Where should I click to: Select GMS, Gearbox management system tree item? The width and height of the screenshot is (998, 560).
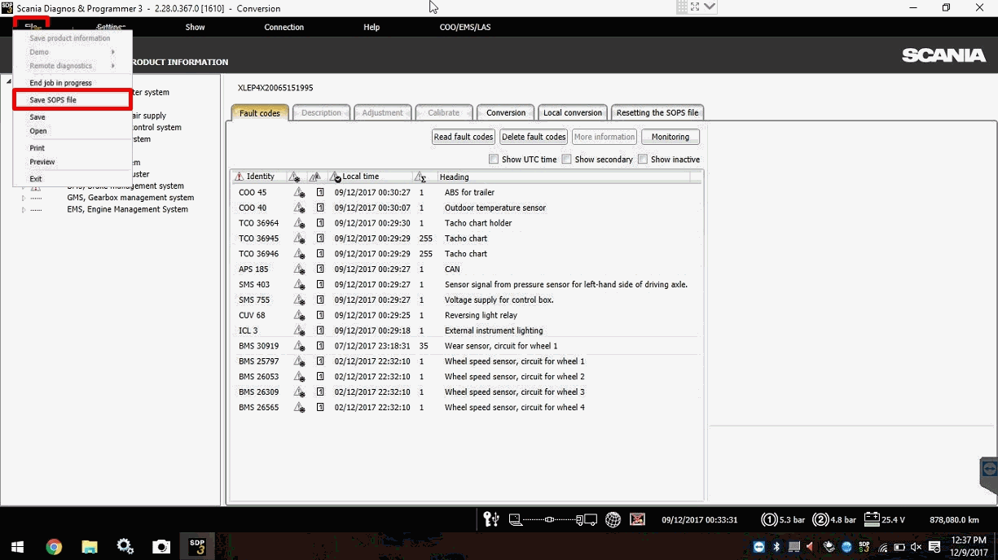[x=130, y=198]
